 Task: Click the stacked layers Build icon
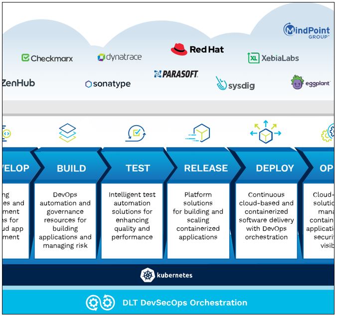(x=67, y=133)
